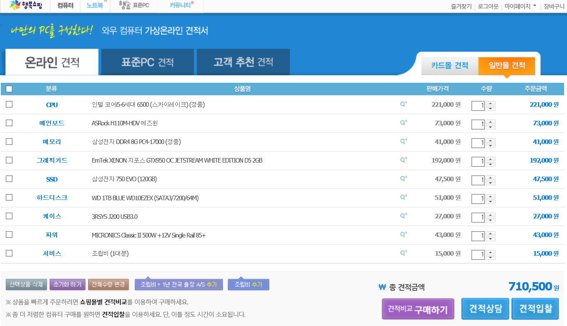Click the 견적비교 구매하기 button
Image resolution: width=567 pixels, height=326 pixels.
pos(418,309)
